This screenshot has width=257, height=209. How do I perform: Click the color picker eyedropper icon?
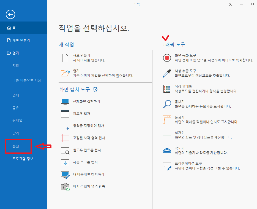[167, 73]
